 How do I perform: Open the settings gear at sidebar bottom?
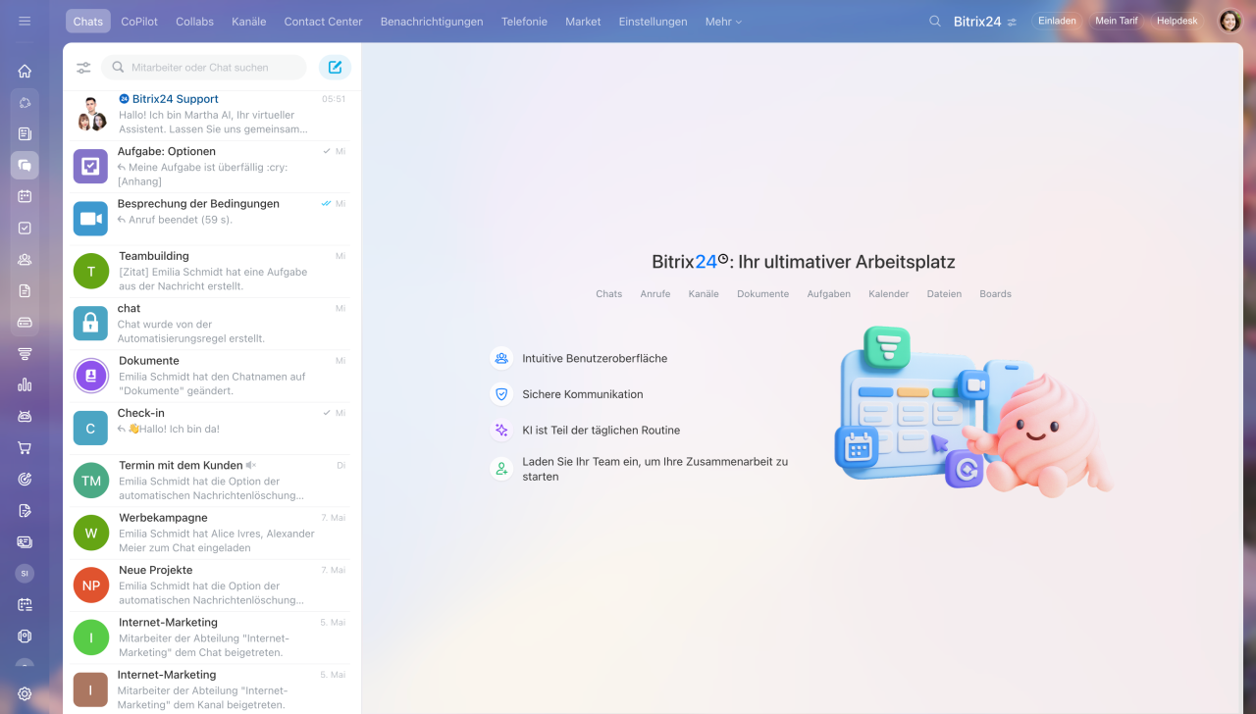pos(25,693)
